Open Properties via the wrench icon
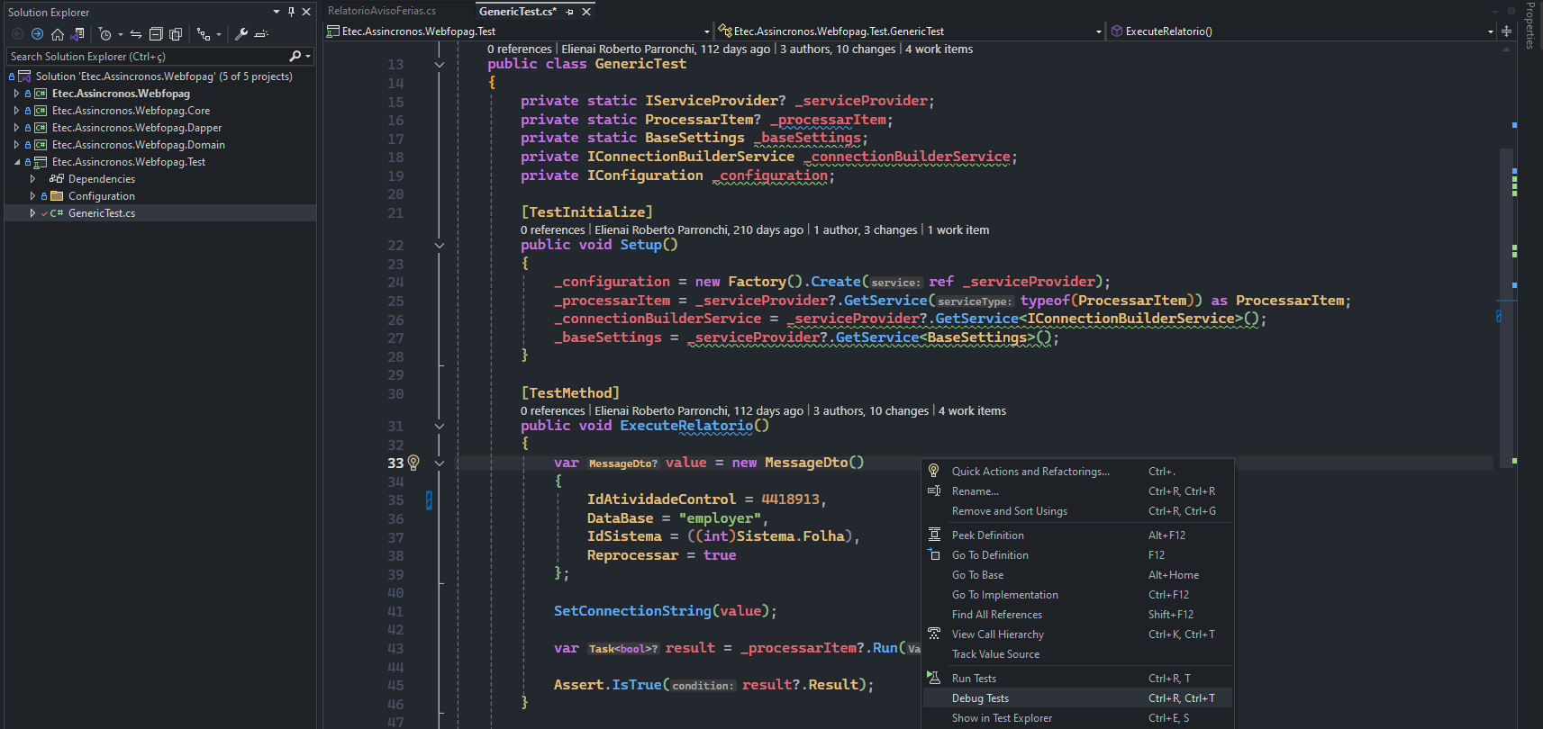This screenshot has height=729, width=1543. coord(241,34)
